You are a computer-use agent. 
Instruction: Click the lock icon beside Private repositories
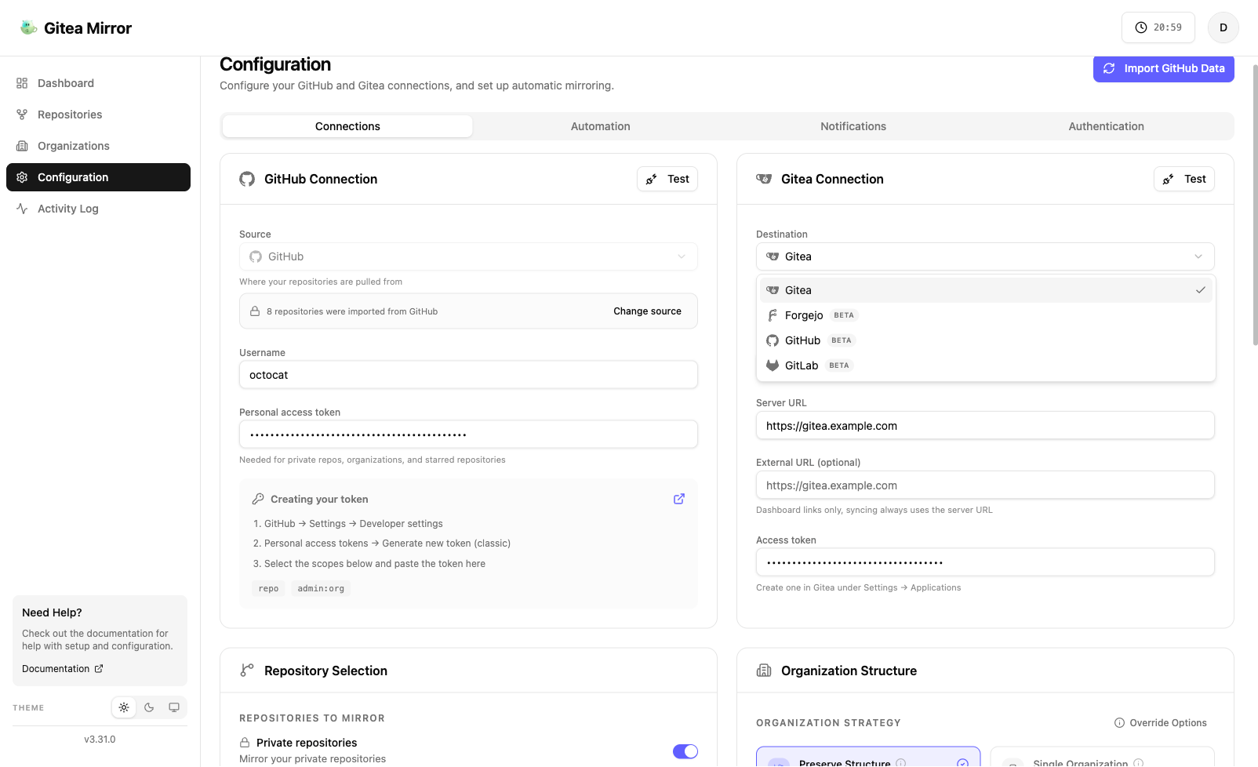click(245, 743)
